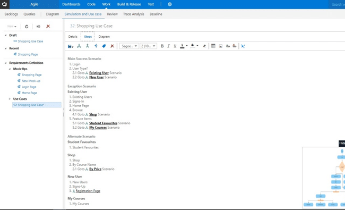This screenshot has height=210, width=345.
Task: Click the diagram preview thumbnail
Action: tap(324, 178)
